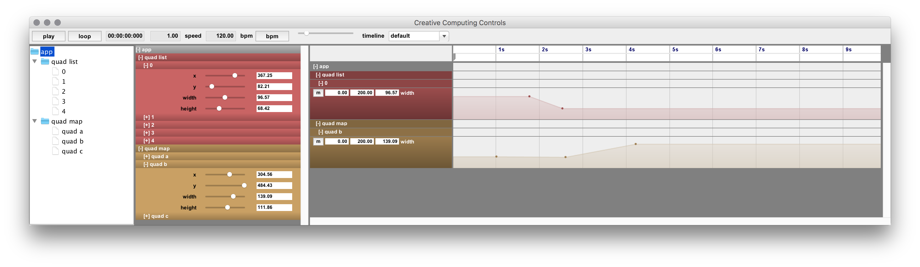Open the timeline default dropdown
The height and width of the screenshot is (267, 920).
(x=444, y=36)
